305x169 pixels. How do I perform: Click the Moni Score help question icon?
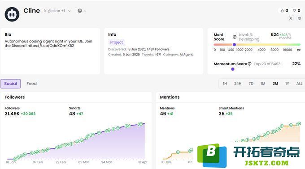pos(235,37)
